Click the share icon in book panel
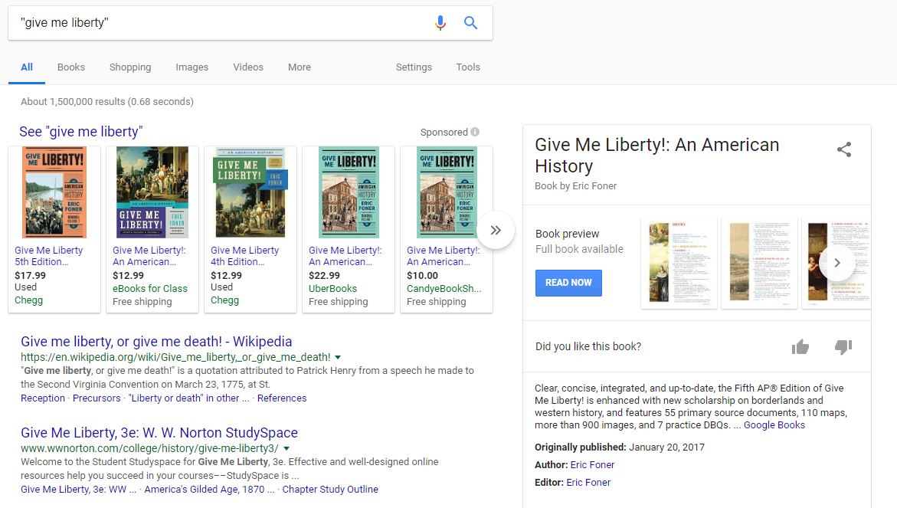Screen dimensions: 897x508 click(843, 150)
